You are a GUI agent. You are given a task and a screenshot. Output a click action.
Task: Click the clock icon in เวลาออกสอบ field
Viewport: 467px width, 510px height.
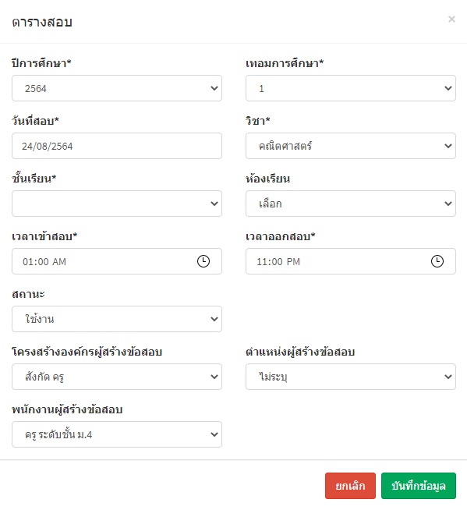click(437, 261)
